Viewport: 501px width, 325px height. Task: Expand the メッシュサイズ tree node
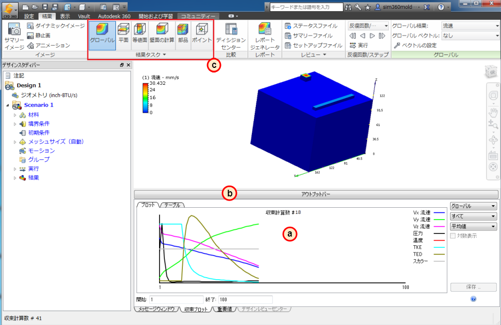coord(15,142)
